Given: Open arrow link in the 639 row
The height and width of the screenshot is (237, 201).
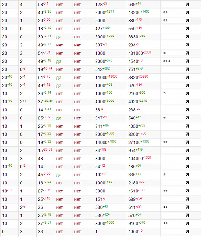Looking at the screenshot, I should coord(187,4).
